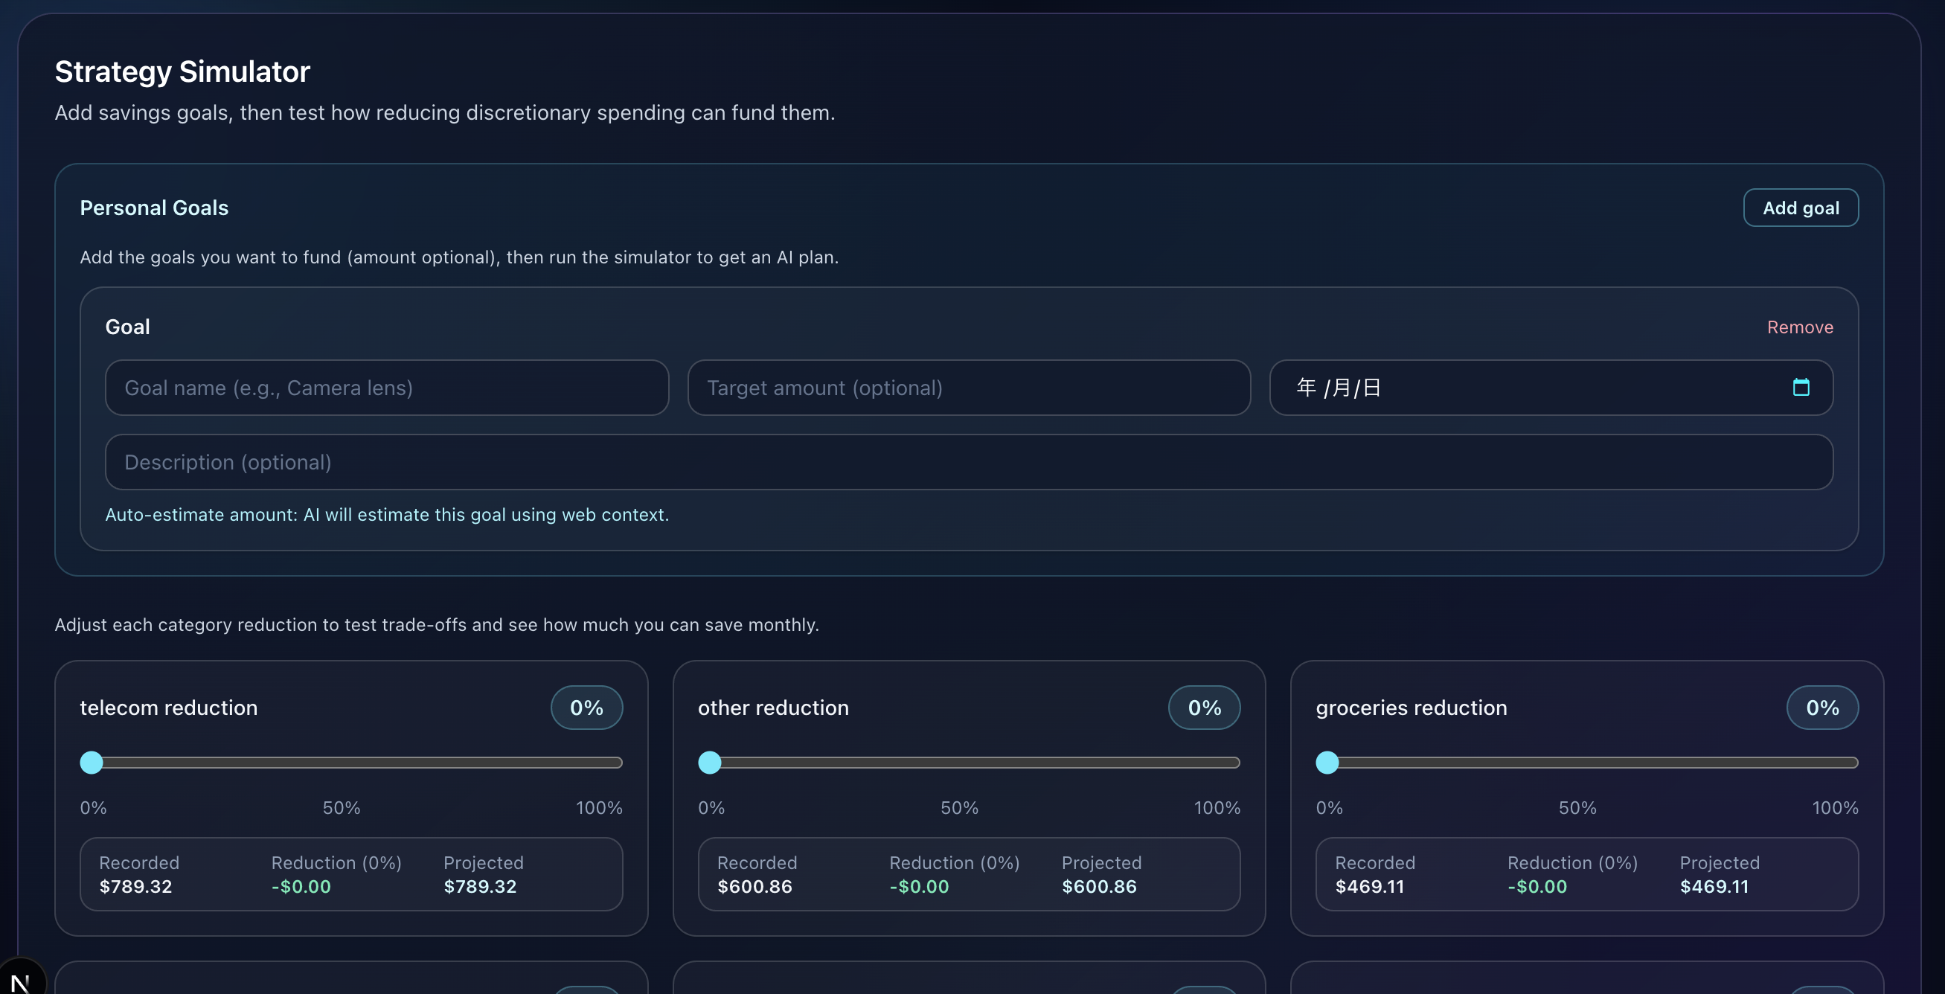The width and height of the screenshot is (1945, 994).
Task: Click groceries Recorded $469.11 value
Action: [1369, 886]
